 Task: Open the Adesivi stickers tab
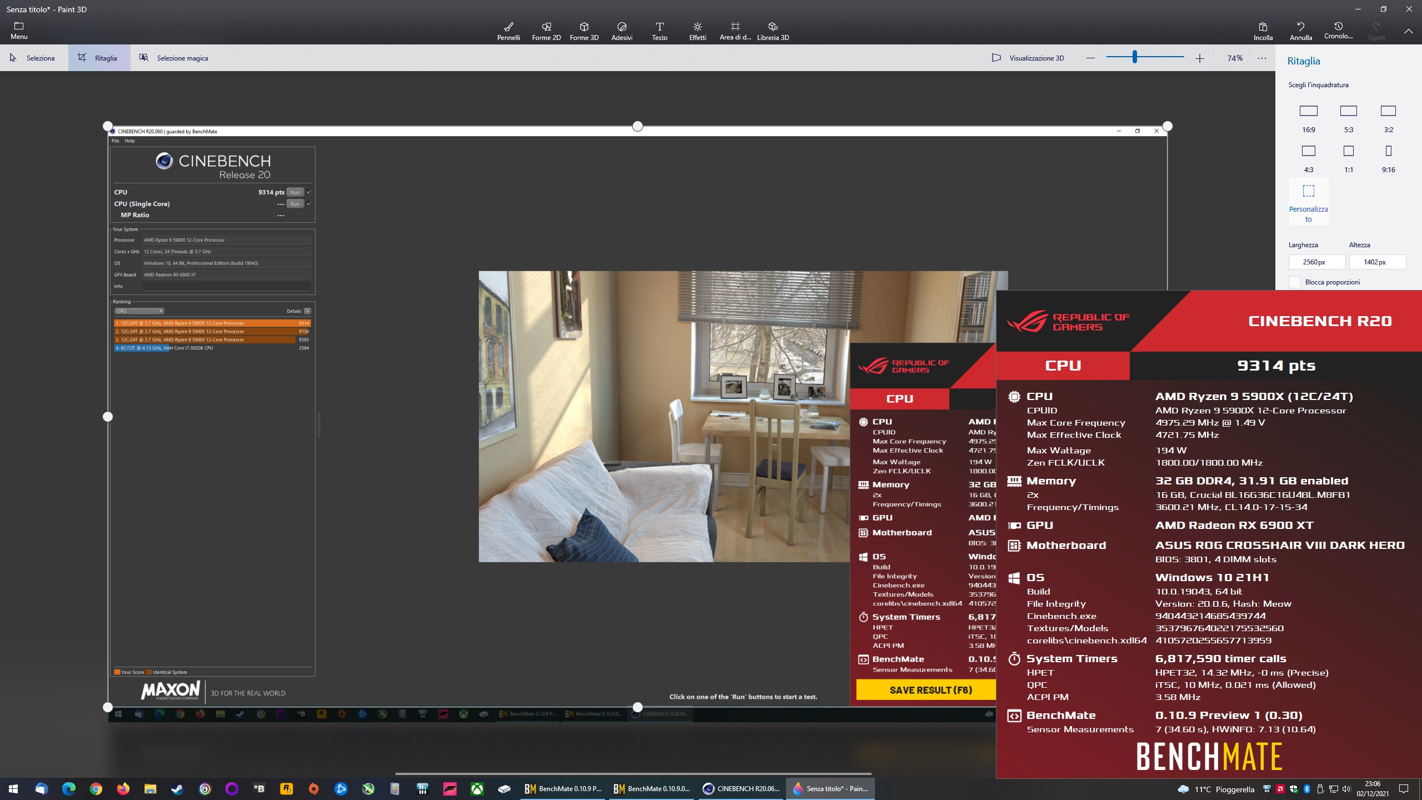[x=622, y=31]
